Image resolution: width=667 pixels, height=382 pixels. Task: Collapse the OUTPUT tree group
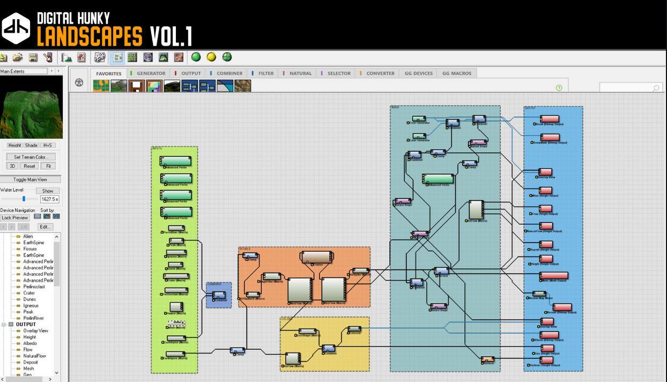tap(4, 325)
